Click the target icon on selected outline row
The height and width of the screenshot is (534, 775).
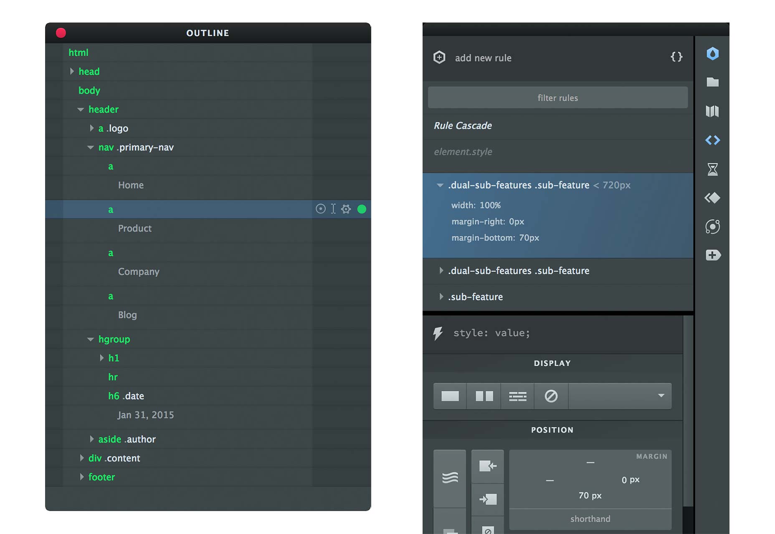pyautogui.click(x=320, y=209)
